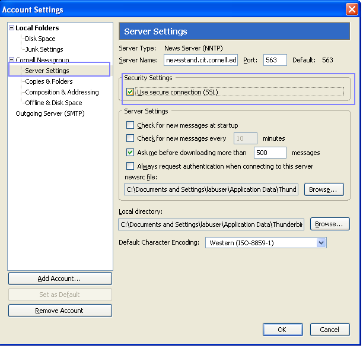Collapse the Local Folders tree node
Screen dimensions: 363x348
tap(12, 28)
